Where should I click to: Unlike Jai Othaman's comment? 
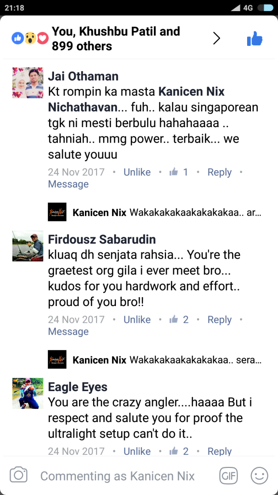pyautogui.click(x=137, y=172)
